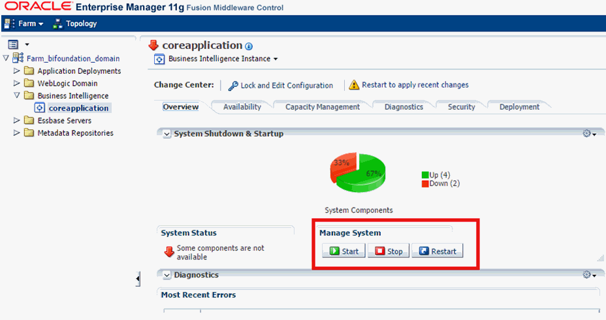Open the Capacity Management tab

click(x=323, y=107)
